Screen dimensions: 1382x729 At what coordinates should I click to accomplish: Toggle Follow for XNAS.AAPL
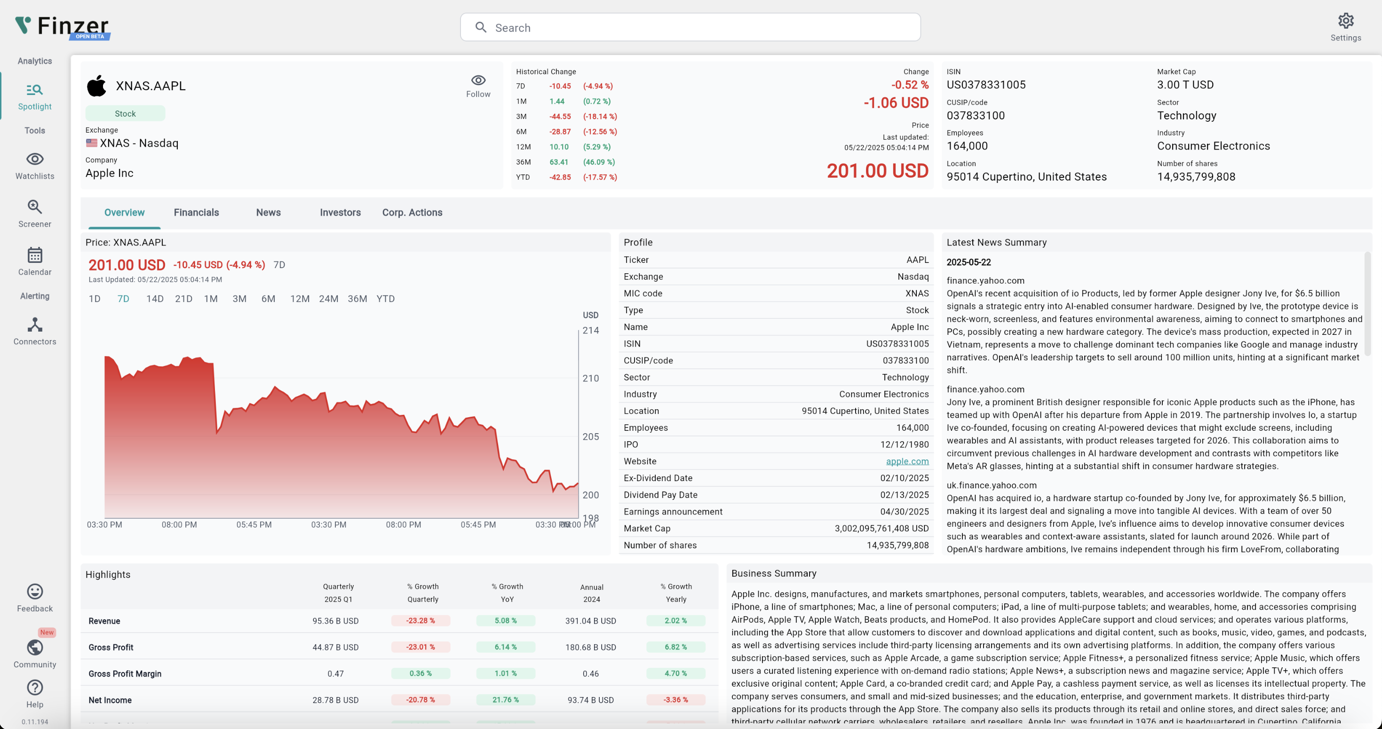pos(478,86)
